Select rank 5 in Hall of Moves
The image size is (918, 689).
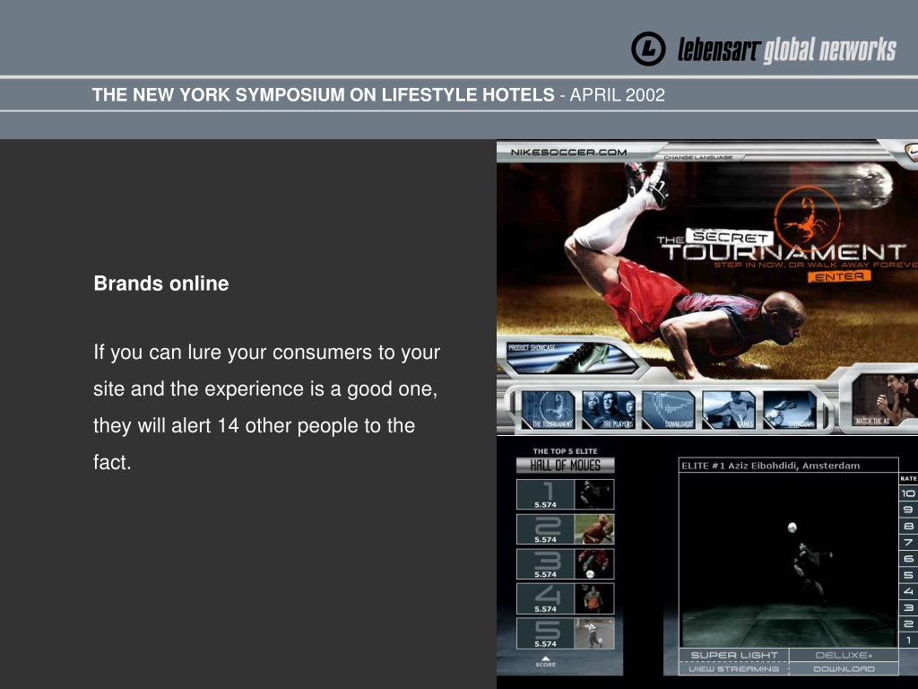click(x=565, y=633)
